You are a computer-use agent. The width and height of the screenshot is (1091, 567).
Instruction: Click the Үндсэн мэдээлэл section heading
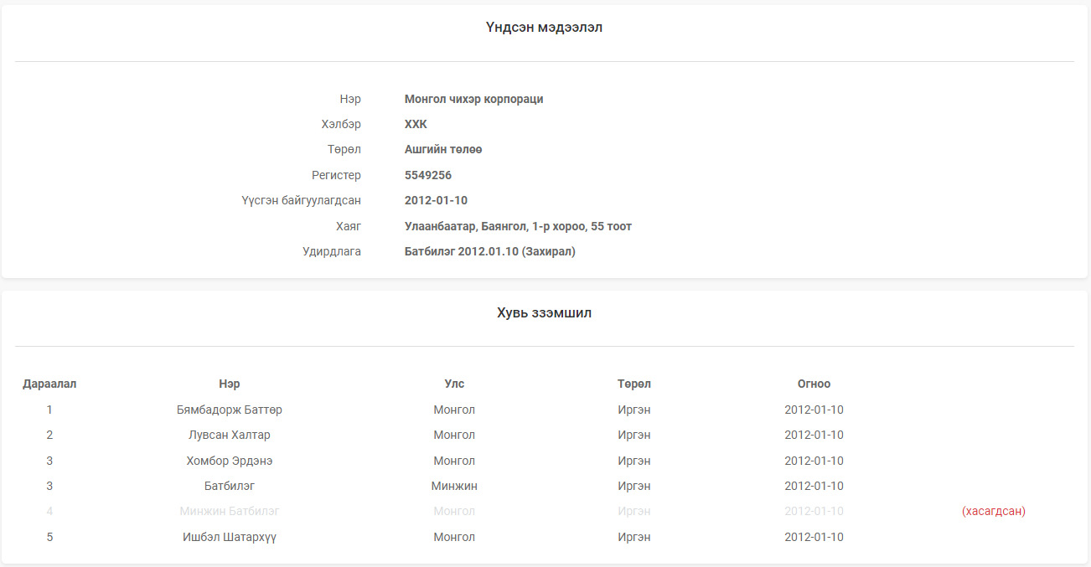(x=544, y=28)
